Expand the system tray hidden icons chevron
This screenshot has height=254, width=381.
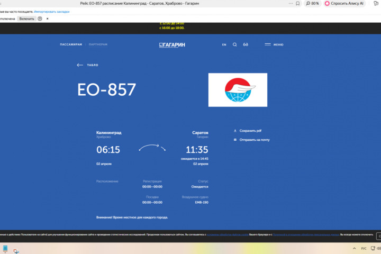tap(355, 248)
